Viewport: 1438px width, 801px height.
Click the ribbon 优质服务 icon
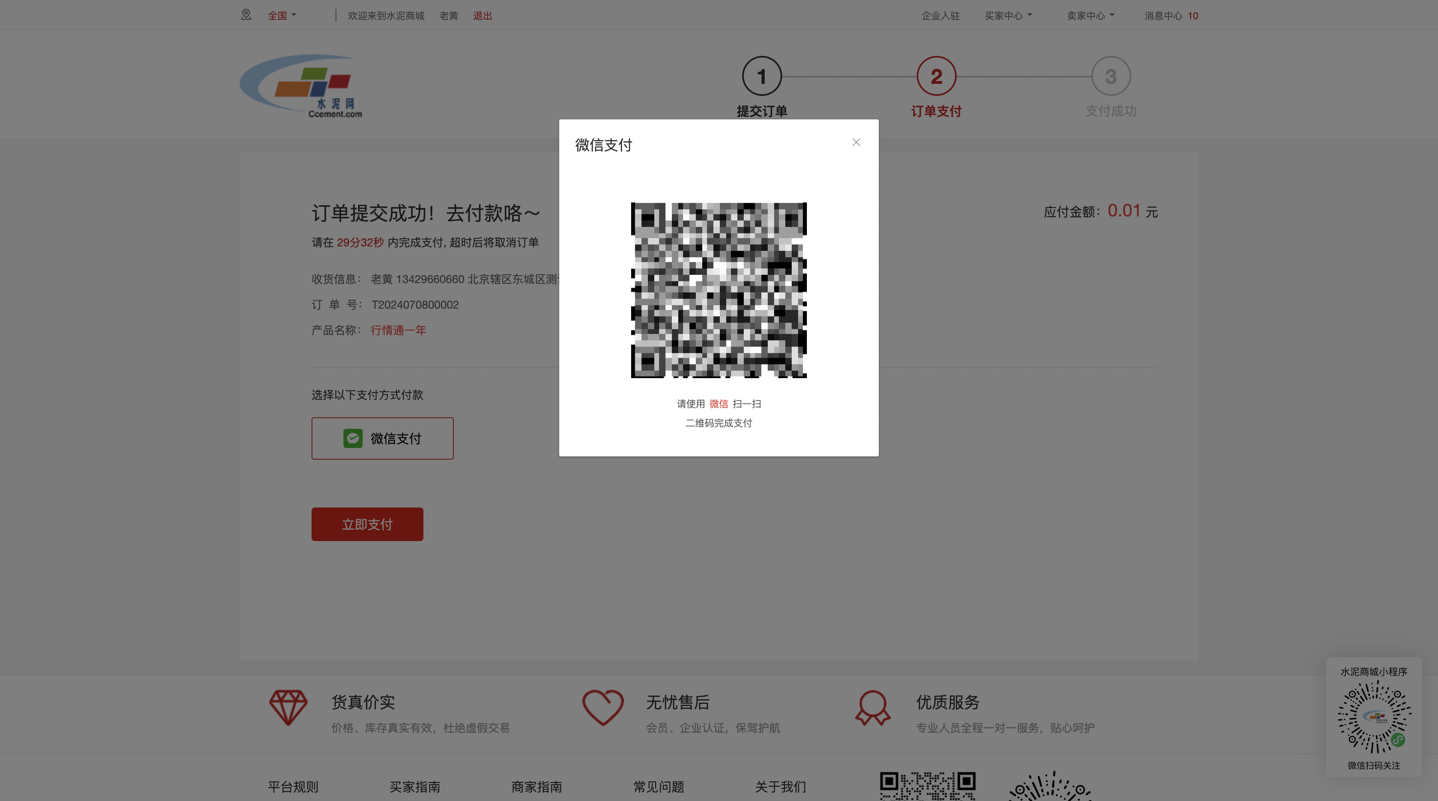coord(872,708)
